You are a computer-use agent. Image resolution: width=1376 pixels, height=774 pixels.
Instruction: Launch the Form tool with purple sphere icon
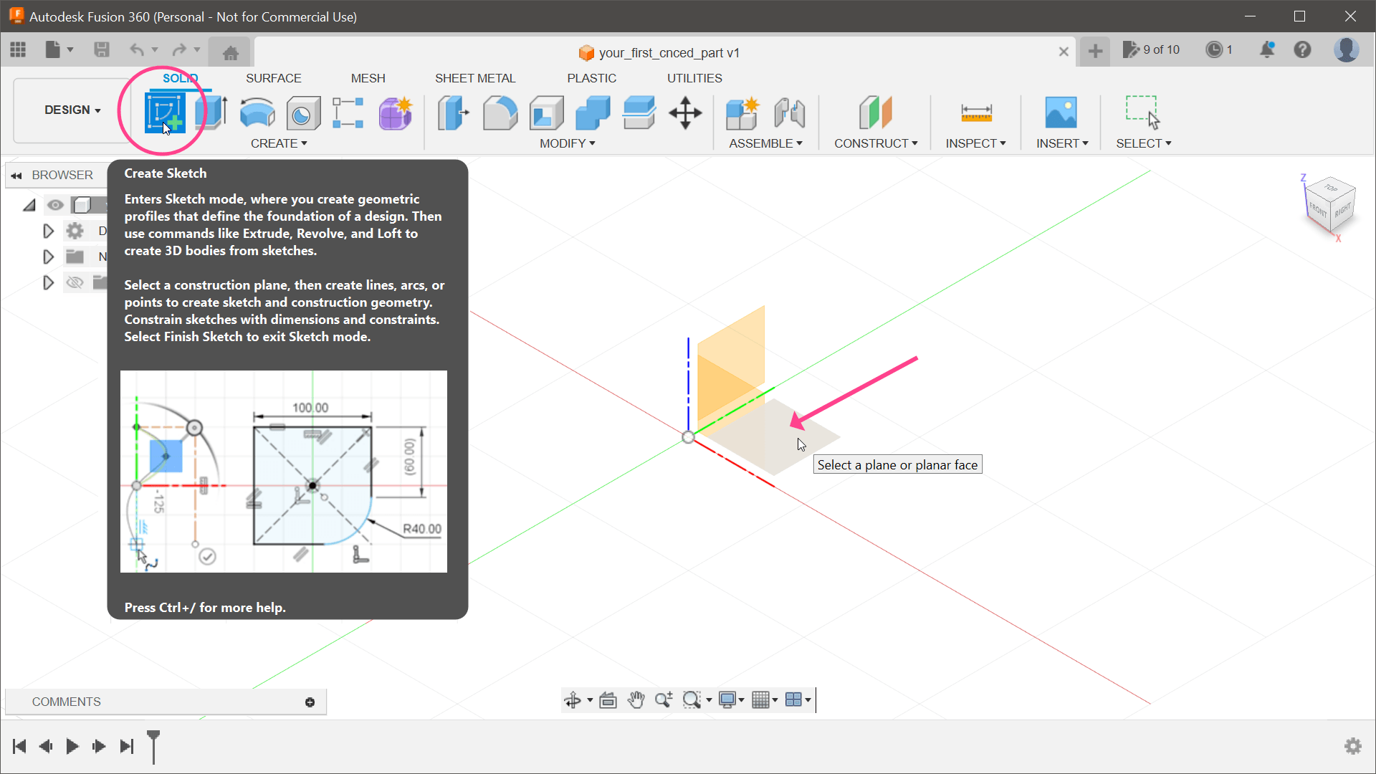[x=396, y=113]
